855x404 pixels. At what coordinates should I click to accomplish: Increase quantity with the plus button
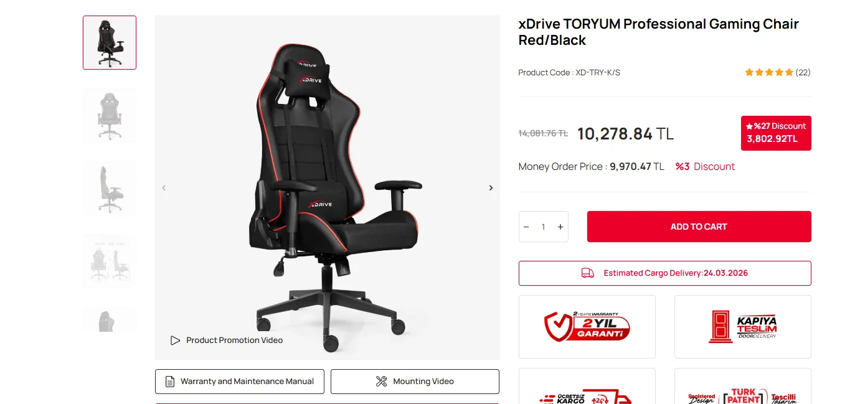(x=560, y=227)
